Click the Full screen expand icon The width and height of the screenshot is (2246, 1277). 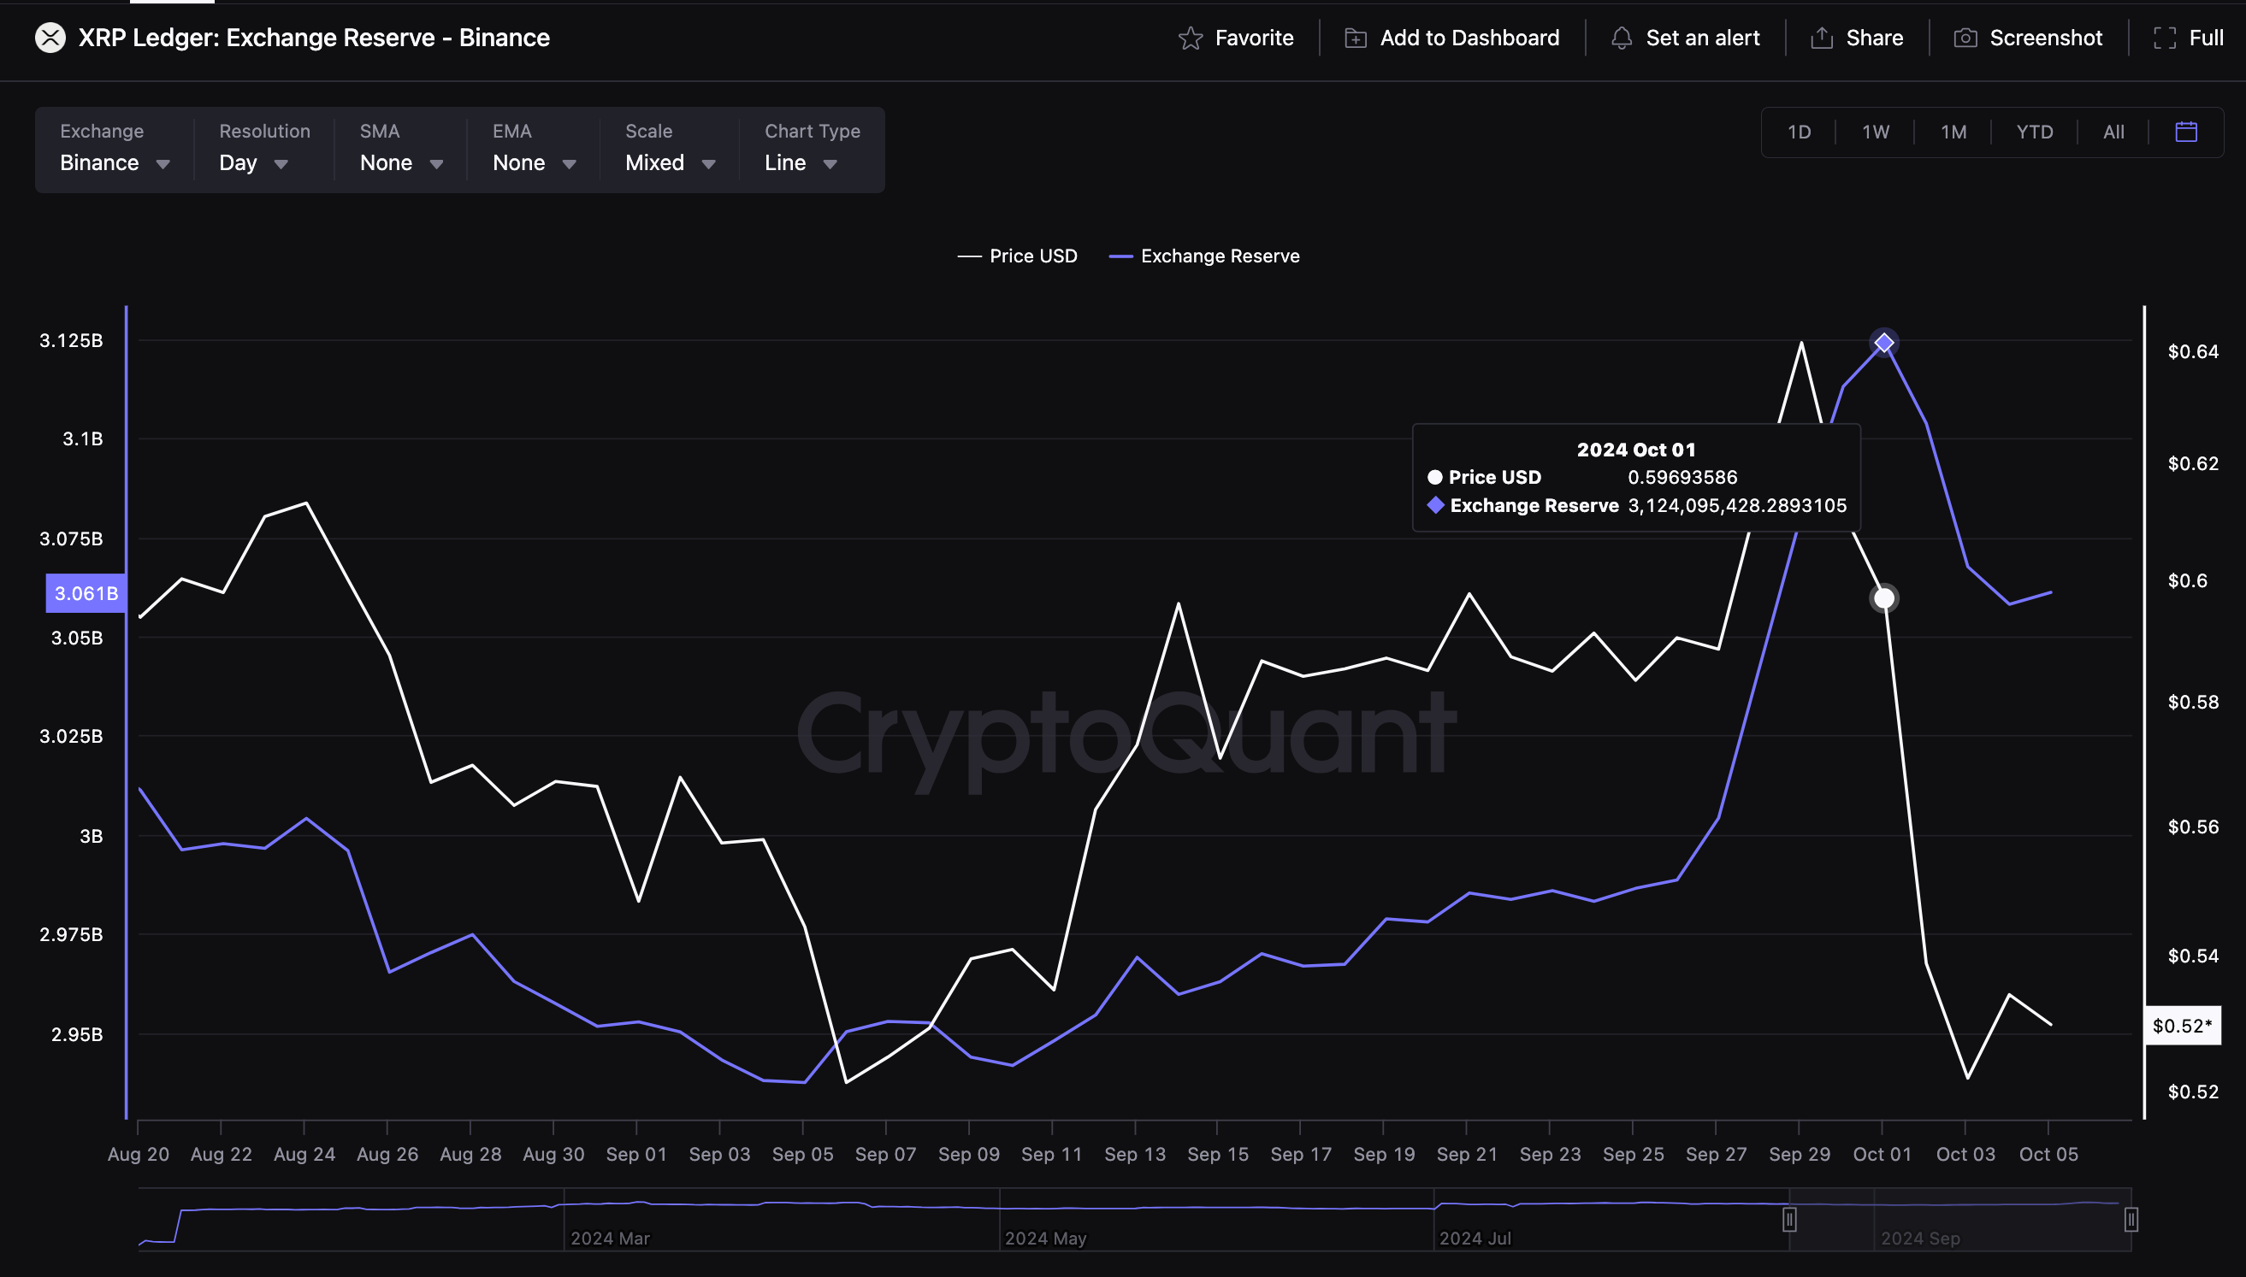2165,38
